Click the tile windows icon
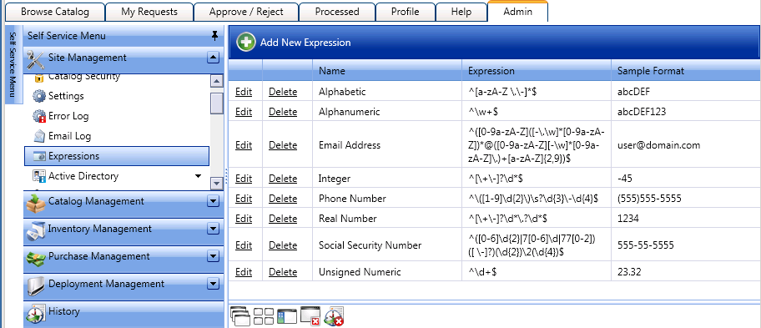 tap(264, 316)
